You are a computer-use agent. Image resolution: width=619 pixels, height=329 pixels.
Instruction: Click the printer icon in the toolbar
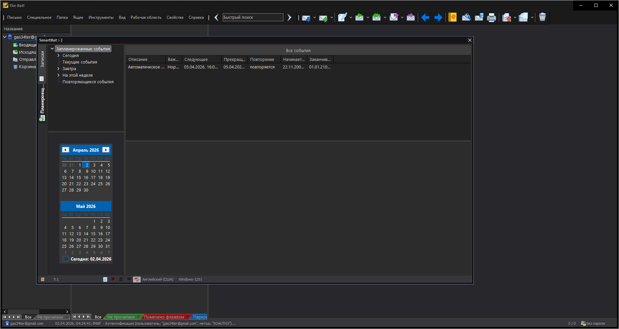pyautogui.click(x=491, y=17)
